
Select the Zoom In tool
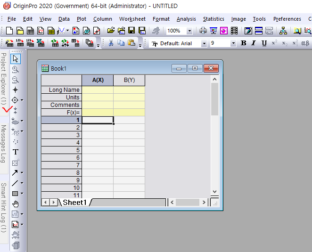click(16, 69)
